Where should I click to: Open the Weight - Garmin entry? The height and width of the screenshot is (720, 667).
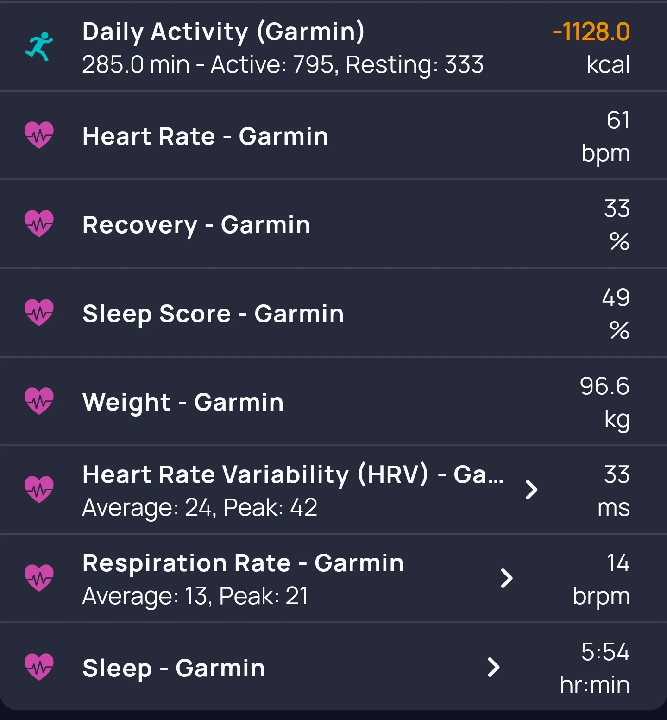pos(333,401)
